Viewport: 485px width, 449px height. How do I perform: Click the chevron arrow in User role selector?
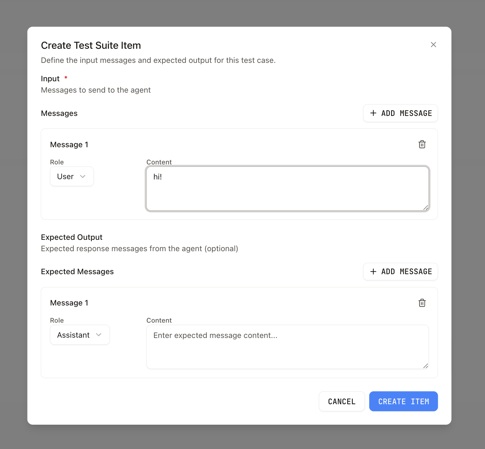[83, 177]
